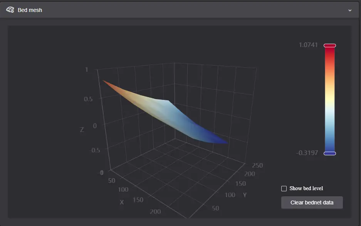Click the Z axis -0.5 tick label
This screenshot has height=226, width=361.
click(x=95, y=150)
